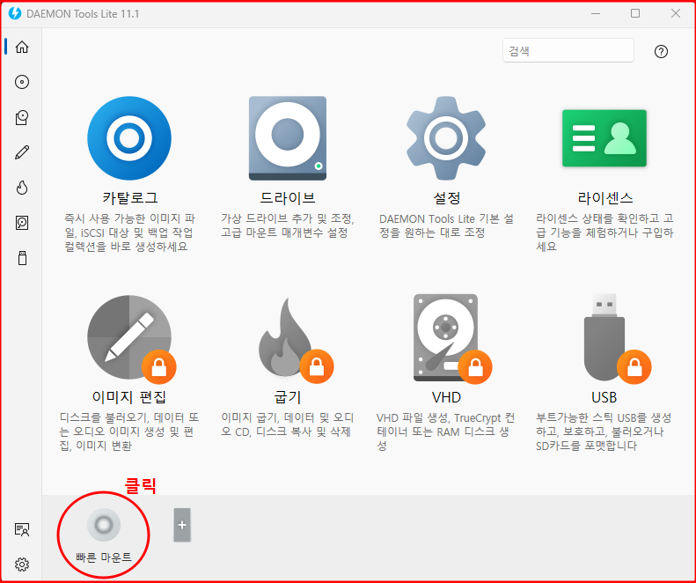Click the 빠른 마운트 label
Screen dimensions: 696x583
point(104,557)
